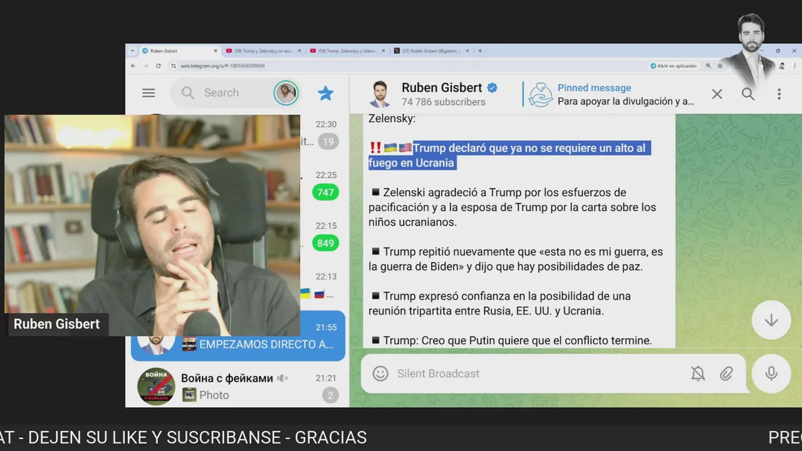This screenshot has height=451, width=802.
Task: Toggle the silent broadcast bell icon
Action: (x=697, y=374)
